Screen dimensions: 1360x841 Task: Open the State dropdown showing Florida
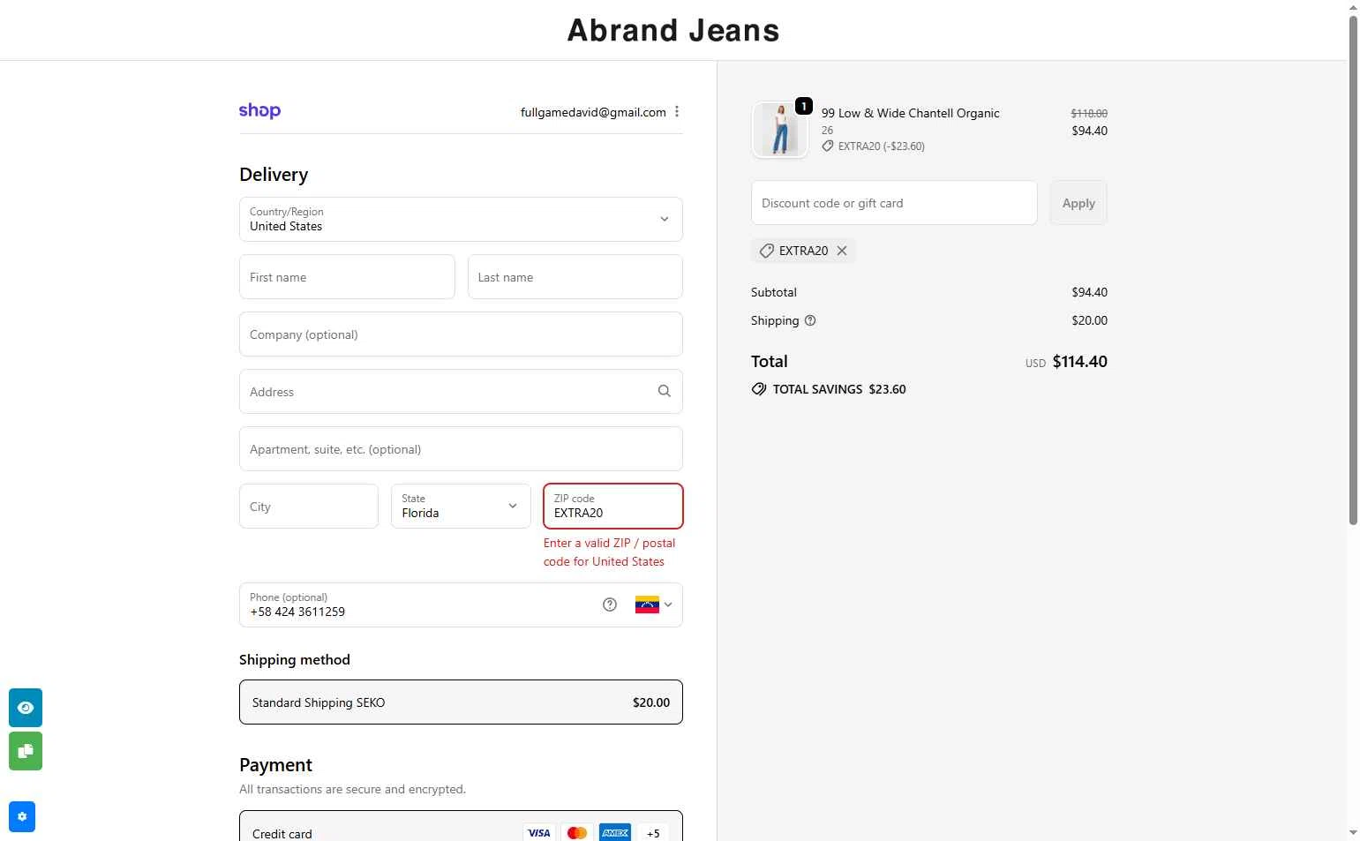(x=461, y=506)
